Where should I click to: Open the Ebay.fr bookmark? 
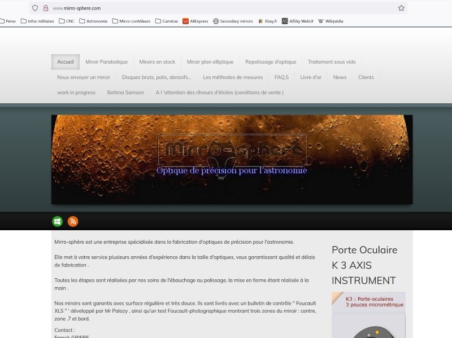pos(268,21)
